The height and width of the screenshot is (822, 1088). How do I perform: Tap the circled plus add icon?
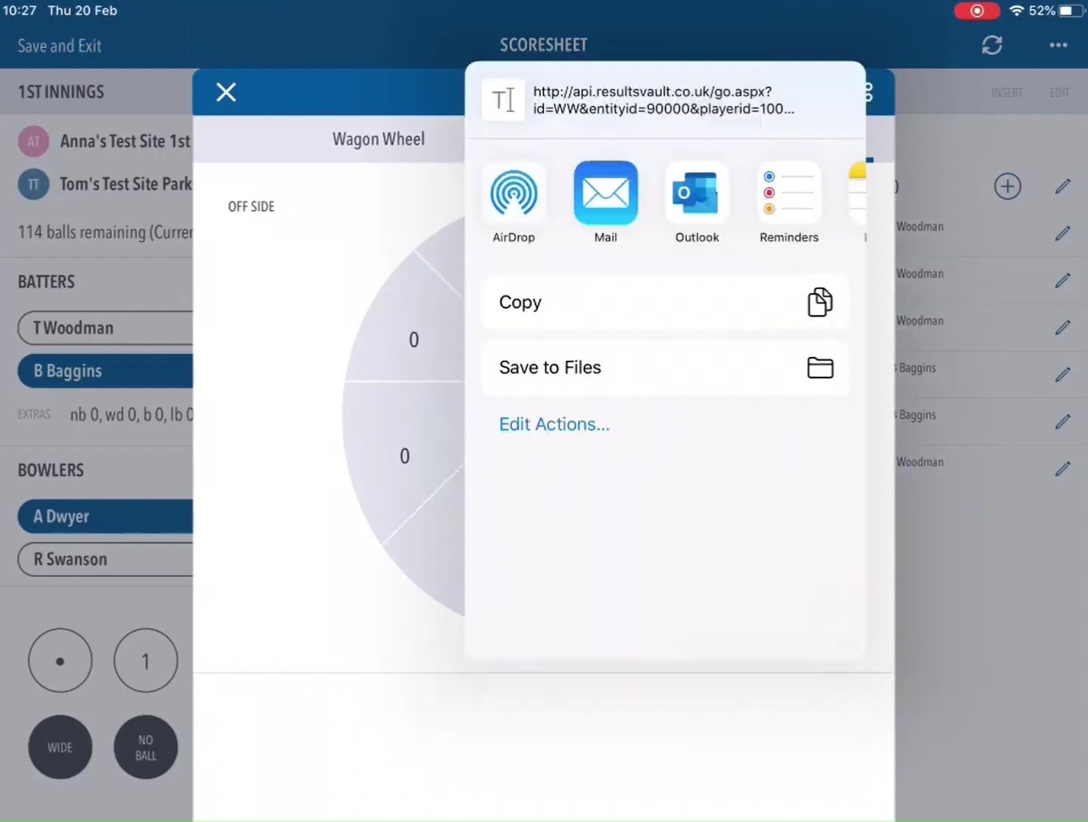click(x=1007, y=186)
